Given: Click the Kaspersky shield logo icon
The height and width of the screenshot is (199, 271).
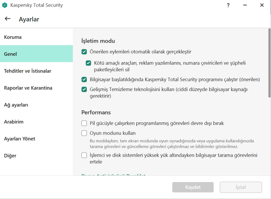Looking at the screenshot, I should coord(5,5).
